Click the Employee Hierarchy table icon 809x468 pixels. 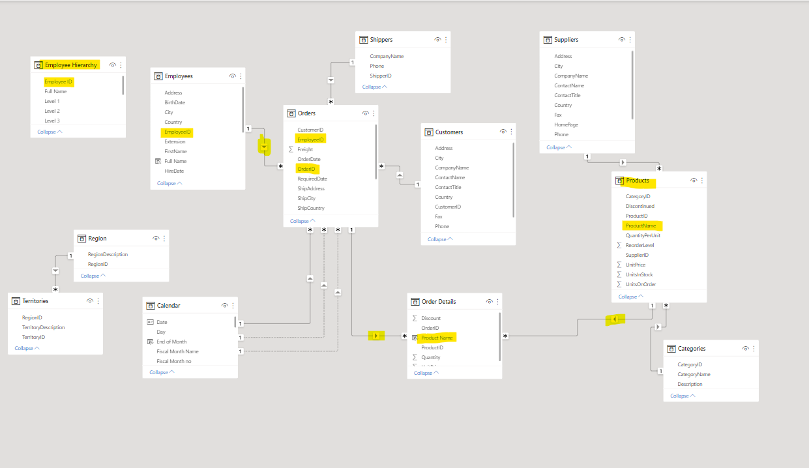(x=38, y=65)
